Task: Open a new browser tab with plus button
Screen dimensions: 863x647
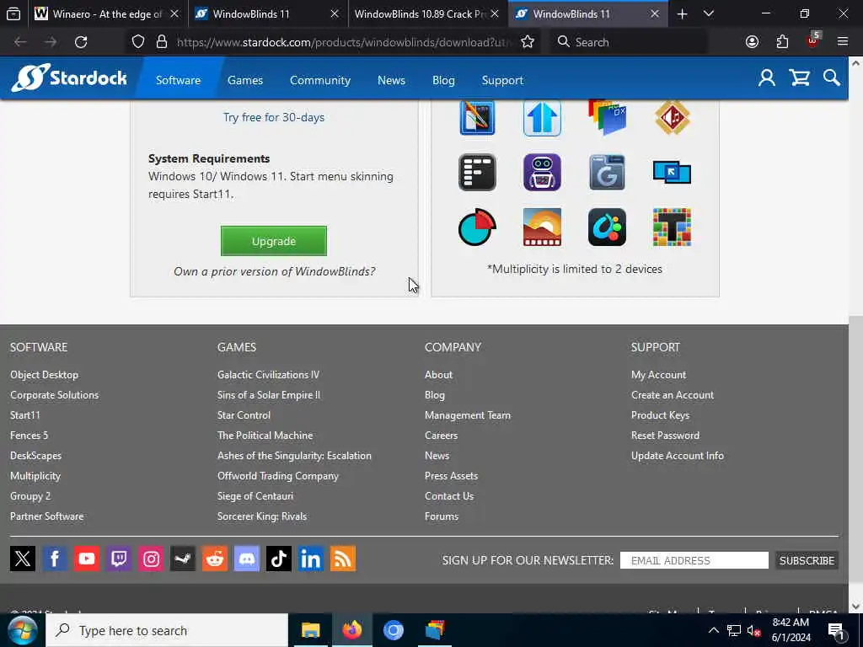Action: pyautogui.click(x=682, y=14)
